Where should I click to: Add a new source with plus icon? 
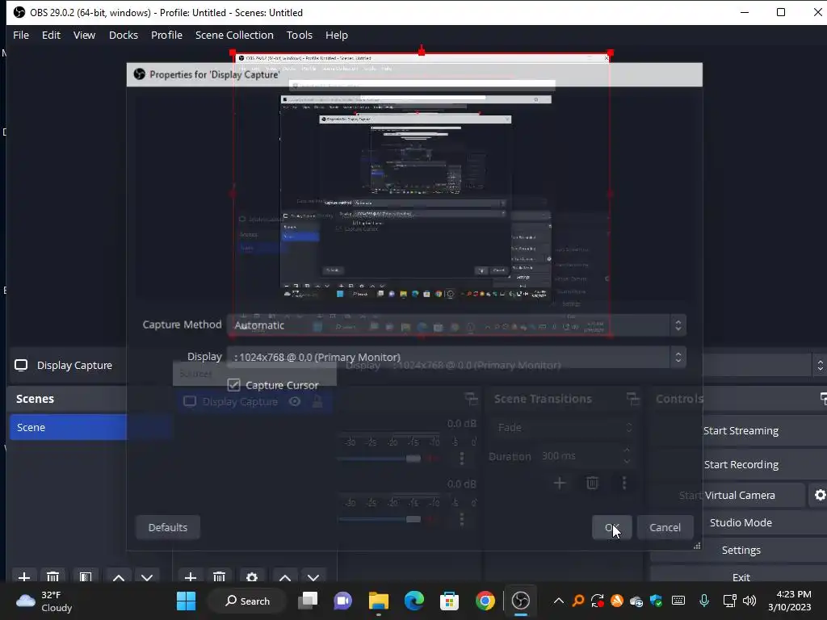[x=191, y=577]
